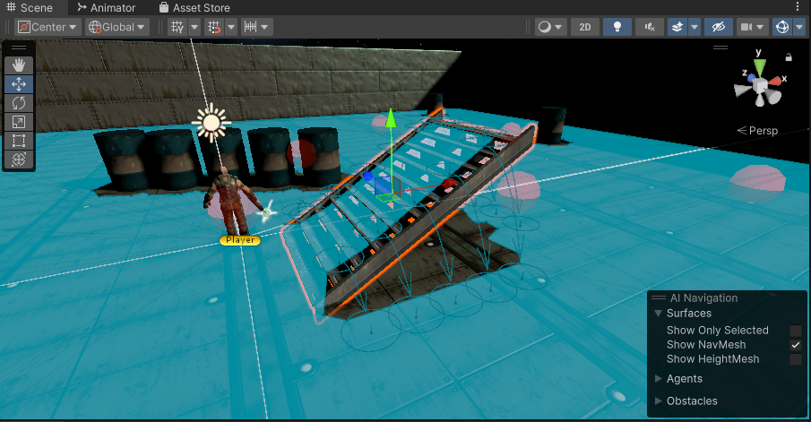
Task: Click the red move arrow handle
Action: coord(449,183)
